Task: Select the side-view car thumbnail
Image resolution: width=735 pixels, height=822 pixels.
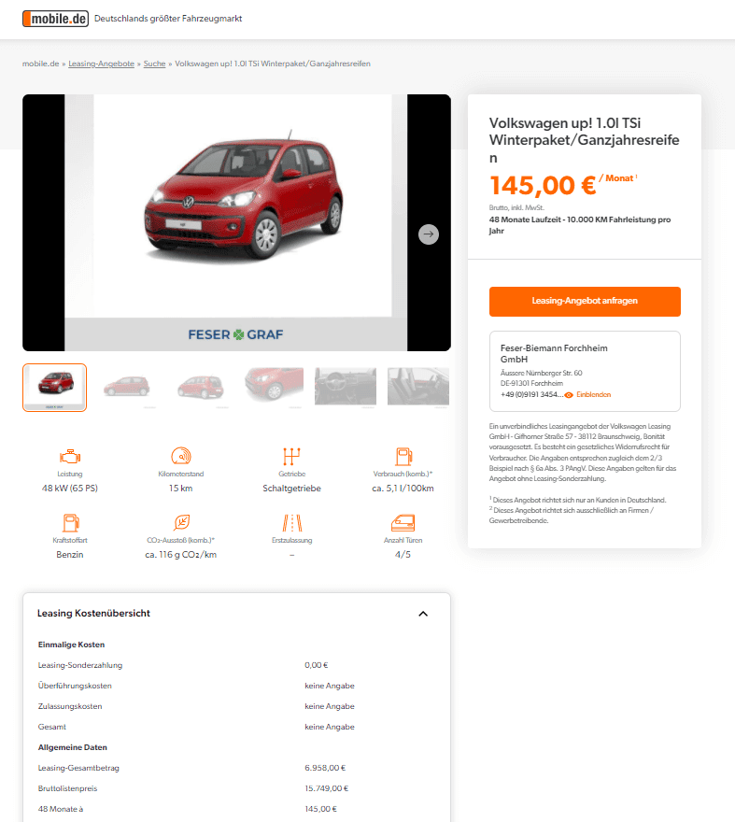Action: (x=127, y=388)
